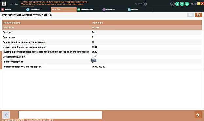Select the Поставщик DELPHI row
The image size is (204, 121).
[x=102, y=28]
